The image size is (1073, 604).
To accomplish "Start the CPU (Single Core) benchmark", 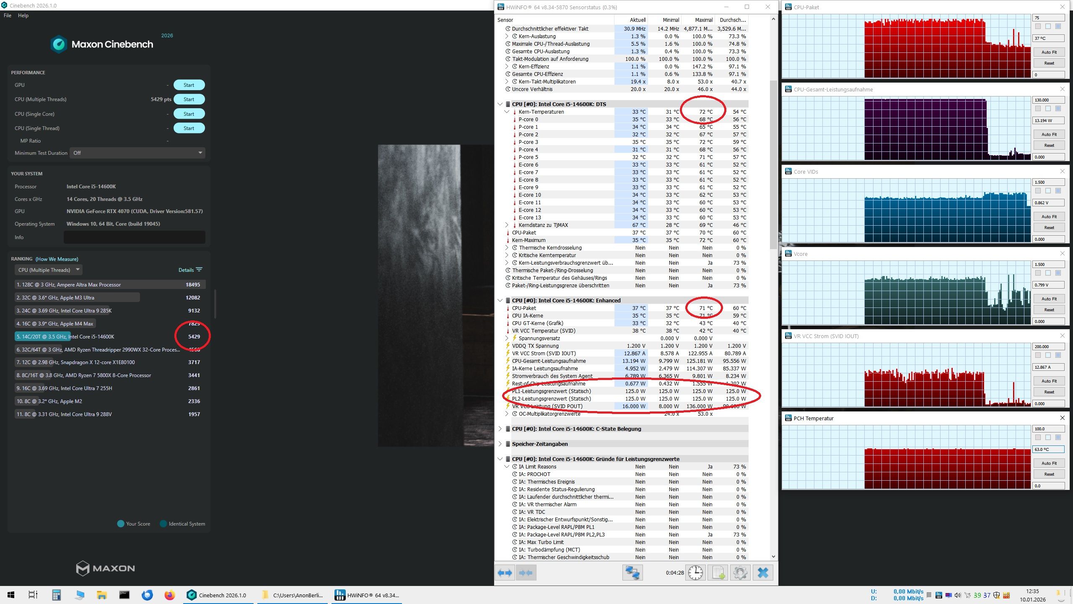I will click(x=189, y=114).
